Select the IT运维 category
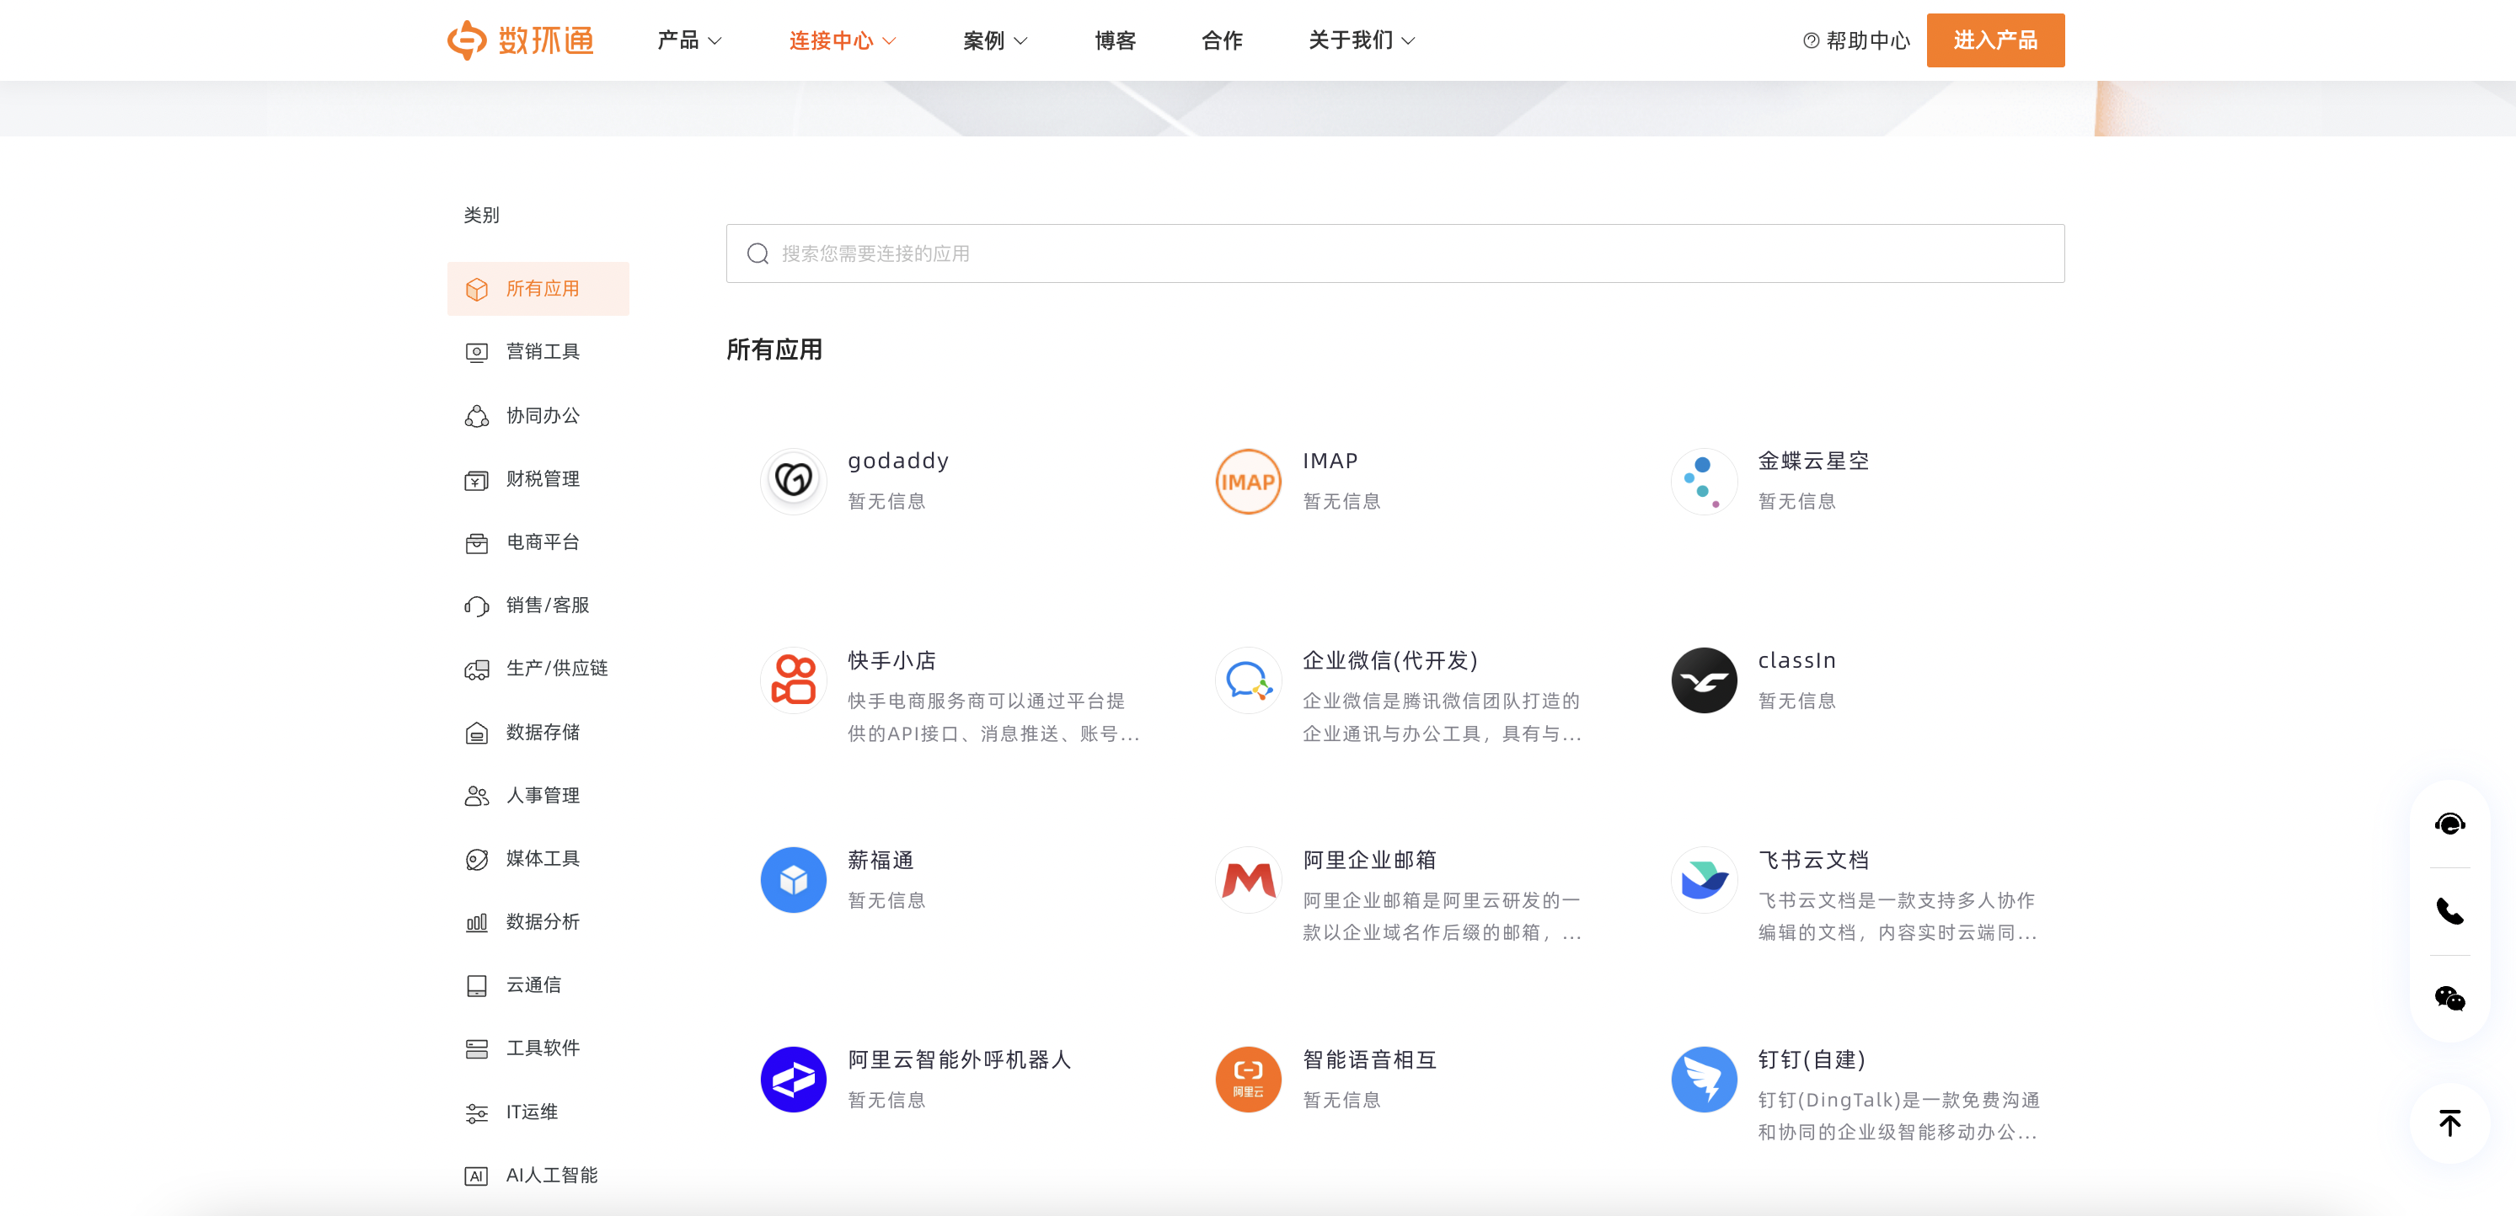 (x=538, y=1112)
